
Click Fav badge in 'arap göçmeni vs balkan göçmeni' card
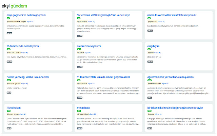pos(9,33)
